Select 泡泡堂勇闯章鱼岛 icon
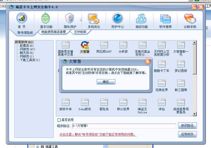This screenshot has width=211, height=148. pos(181,103)
